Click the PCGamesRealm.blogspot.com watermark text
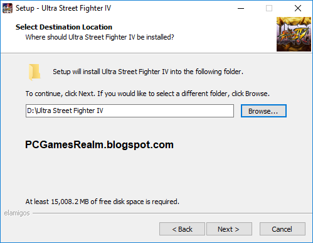This screenshot has height=243, width=313. coord(99,144)
